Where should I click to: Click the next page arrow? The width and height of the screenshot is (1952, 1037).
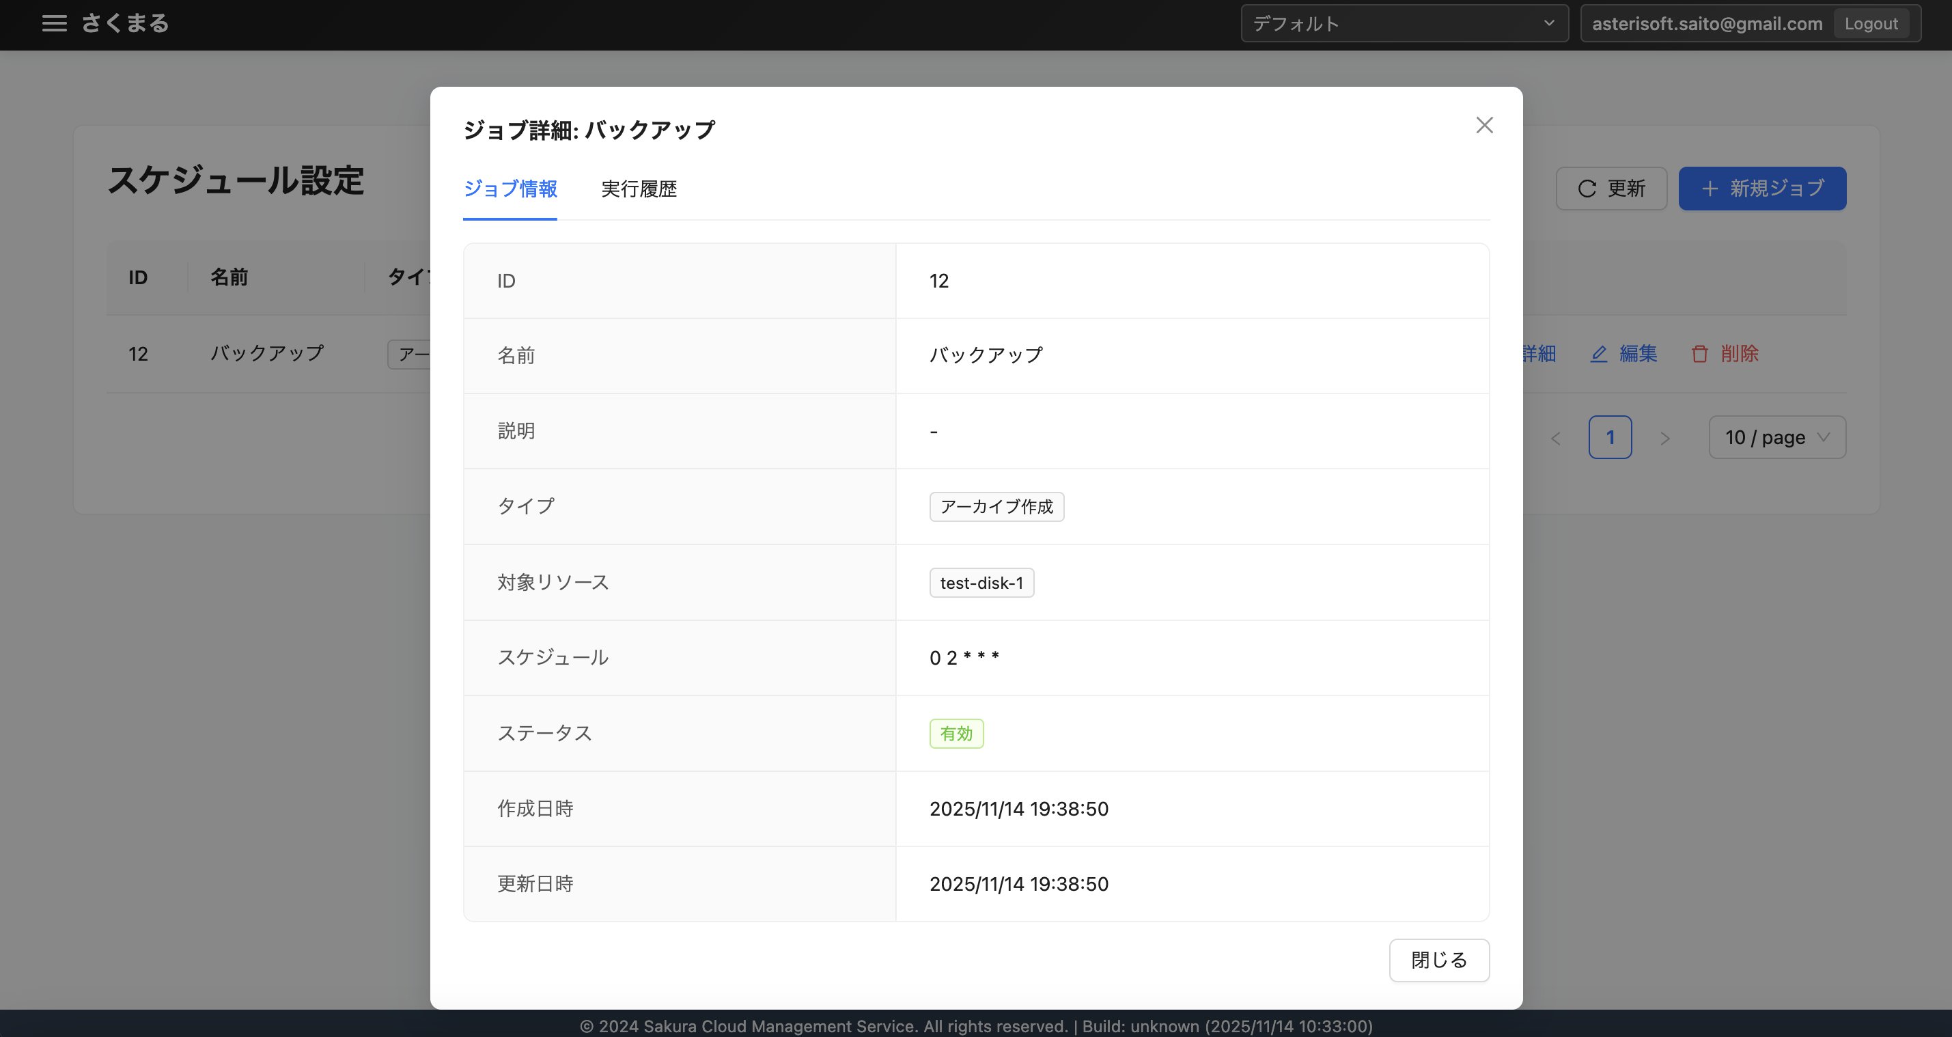(x=1665, y=437)
